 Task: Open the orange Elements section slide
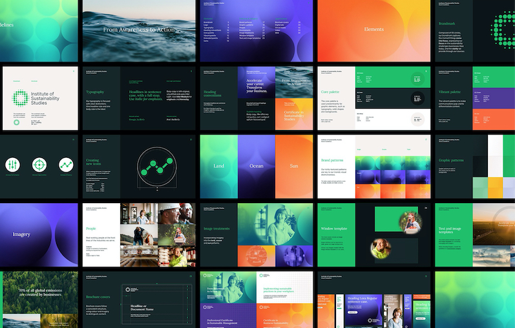(x=373, y=30)
